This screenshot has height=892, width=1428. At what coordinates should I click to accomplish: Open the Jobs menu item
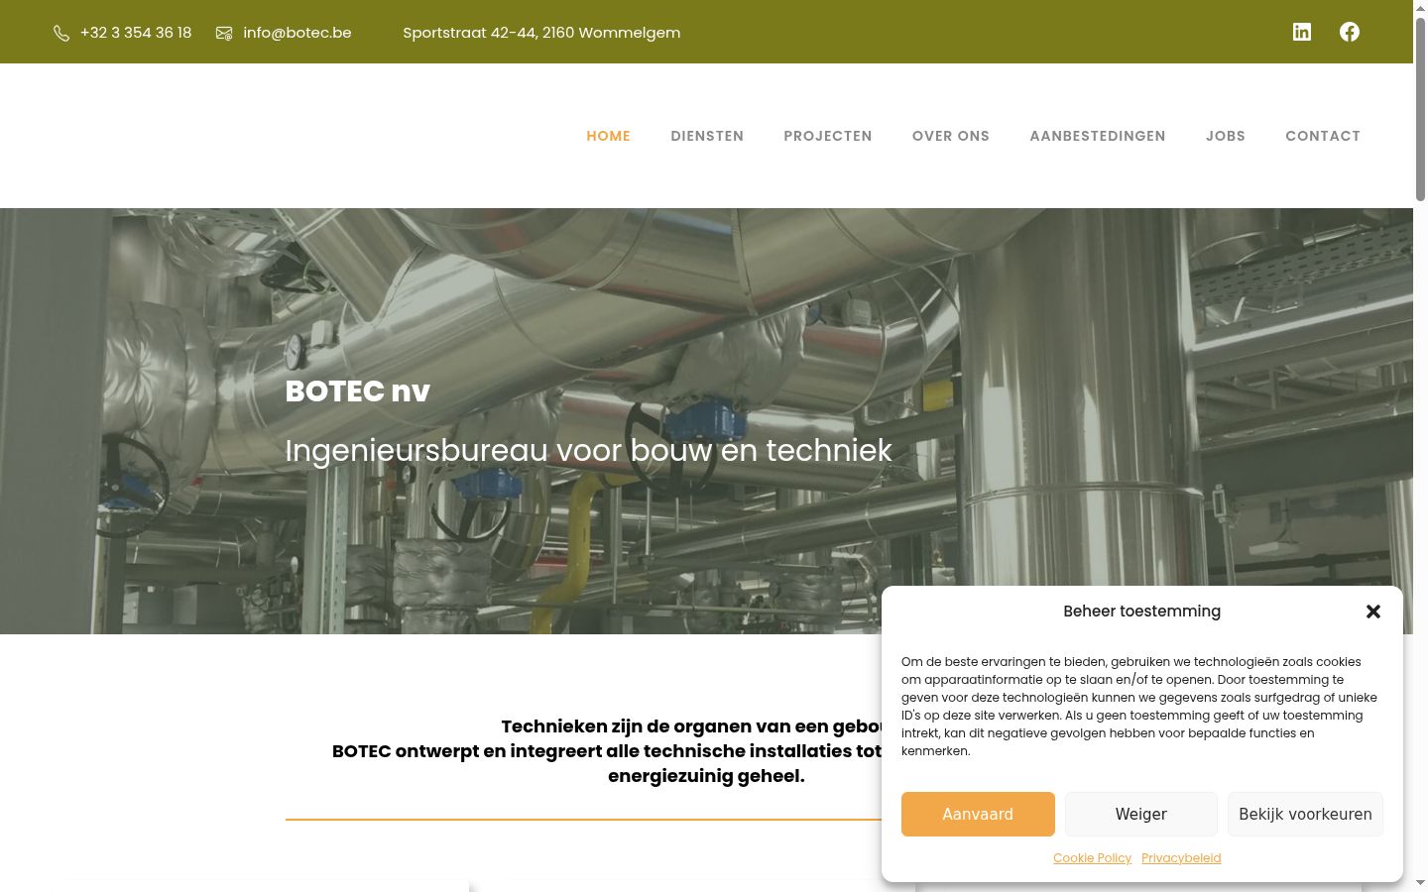pos(1226,136)
